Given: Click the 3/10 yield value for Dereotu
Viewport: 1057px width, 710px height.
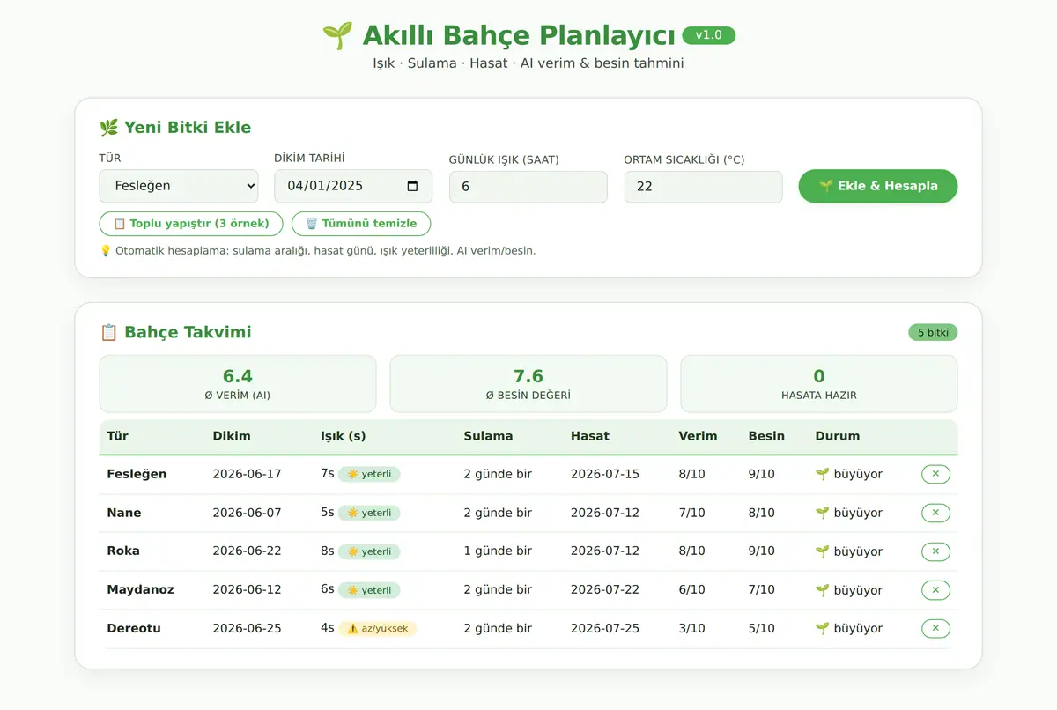Looking at the screenshot, I should point(692,629).
